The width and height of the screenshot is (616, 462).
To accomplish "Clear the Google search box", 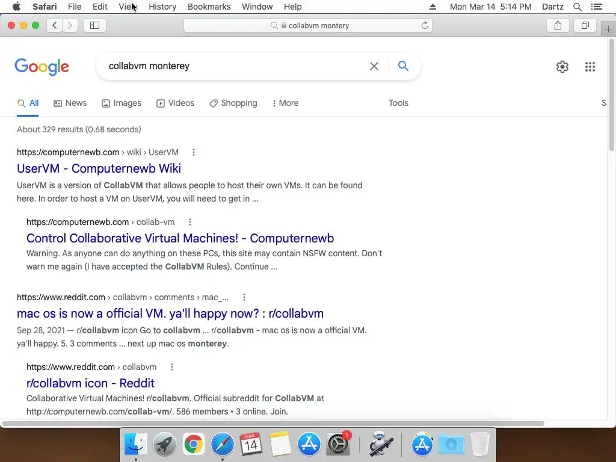I will click(374, 66).
